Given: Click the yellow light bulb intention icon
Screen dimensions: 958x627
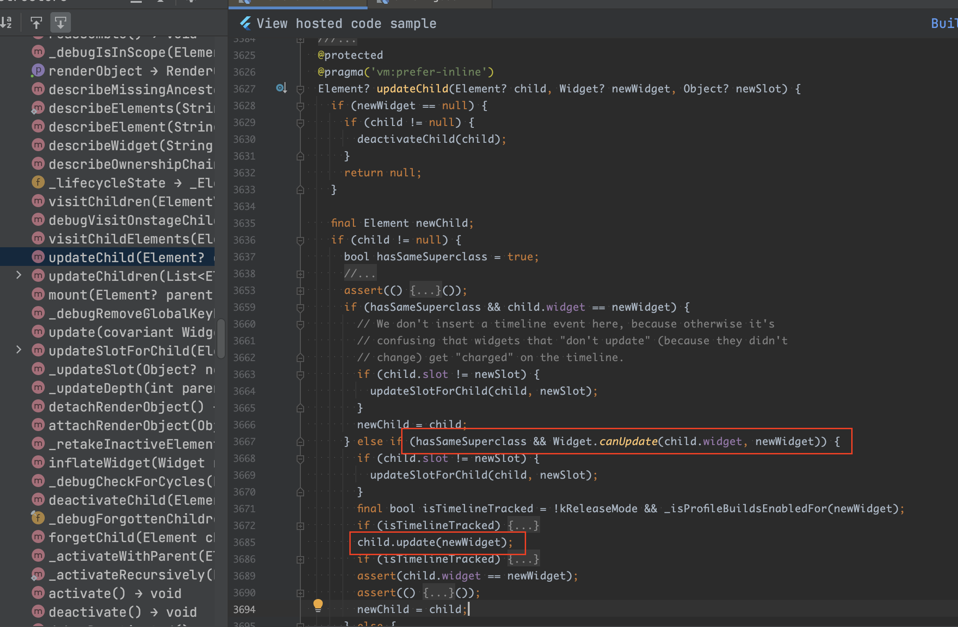Looking at the screenshot, I should coord(318,606).
